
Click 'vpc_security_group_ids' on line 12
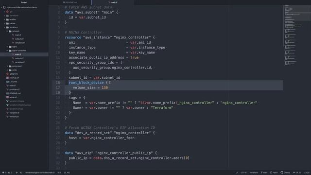pyautogui.click(x=91, y=63)
